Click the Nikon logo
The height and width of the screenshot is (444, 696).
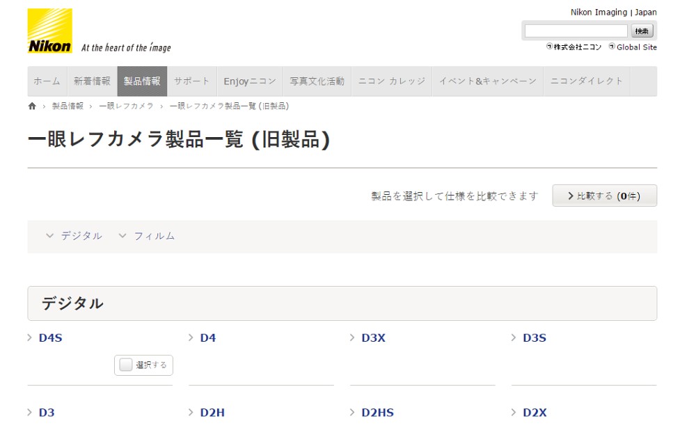coord(49,31)
